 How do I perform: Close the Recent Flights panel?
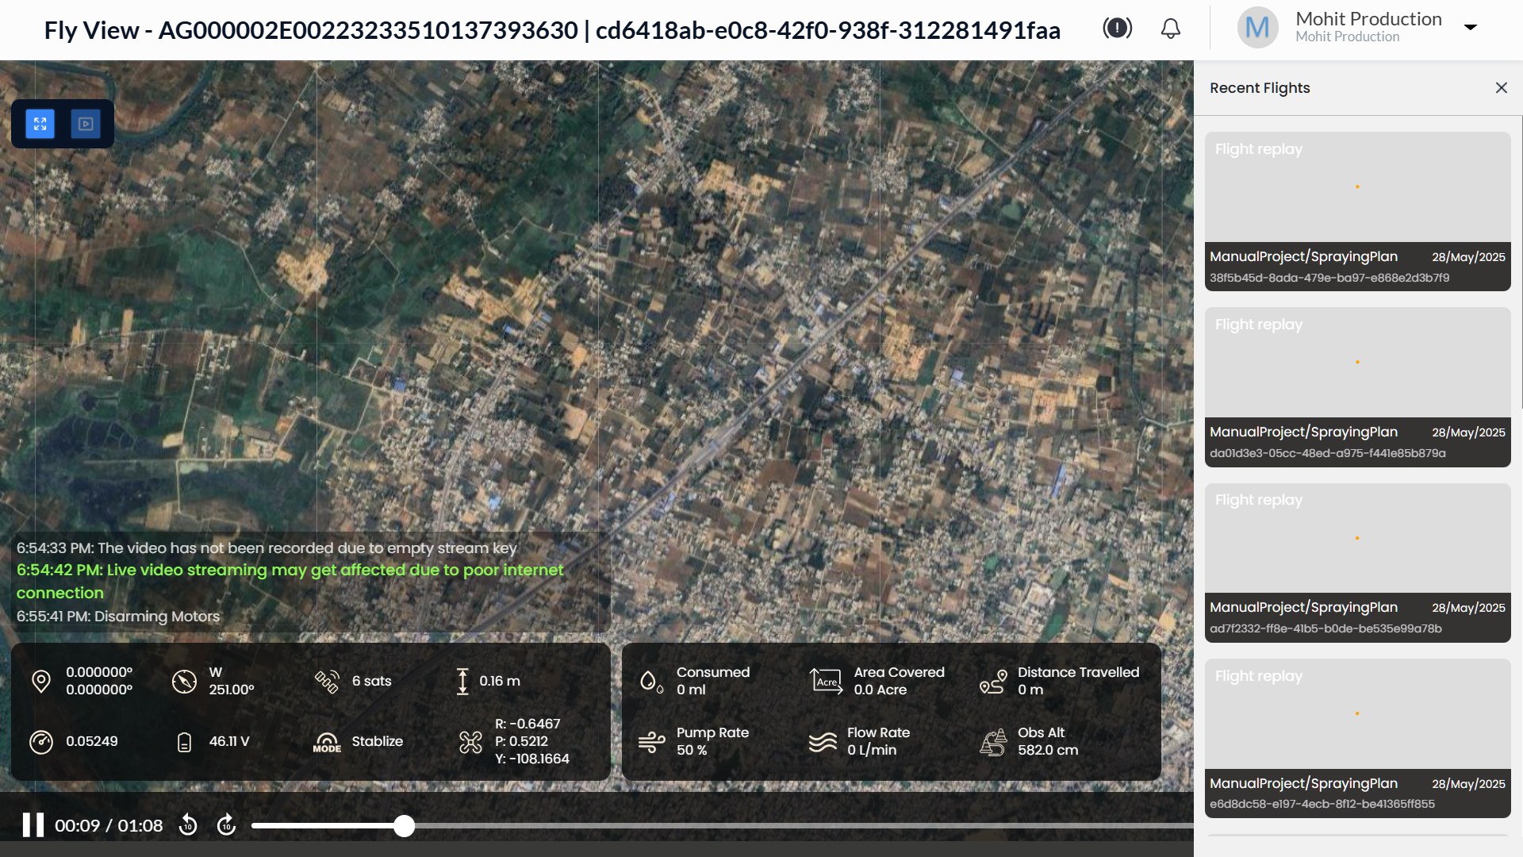tap(1501, 88)
